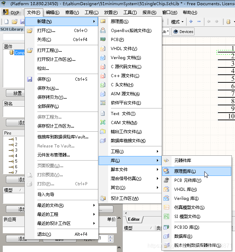Screen dimensions: 235x252
Task: Click the blue plus icon beside 模式
Action: [x=191, y=22]
